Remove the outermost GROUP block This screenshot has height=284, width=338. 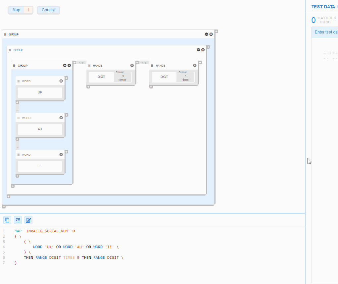[x=211, y=34]
